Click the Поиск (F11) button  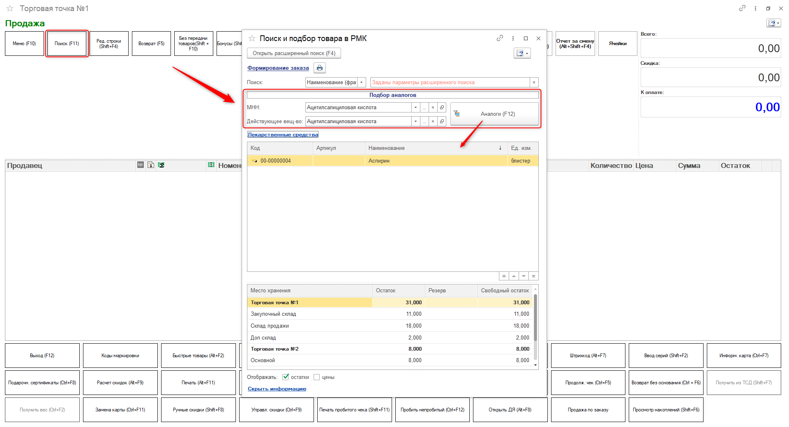67,44
